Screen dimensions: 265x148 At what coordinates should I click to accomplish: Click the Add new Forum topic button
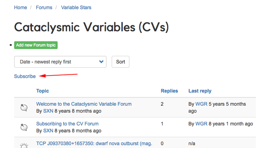pos(36,45)
